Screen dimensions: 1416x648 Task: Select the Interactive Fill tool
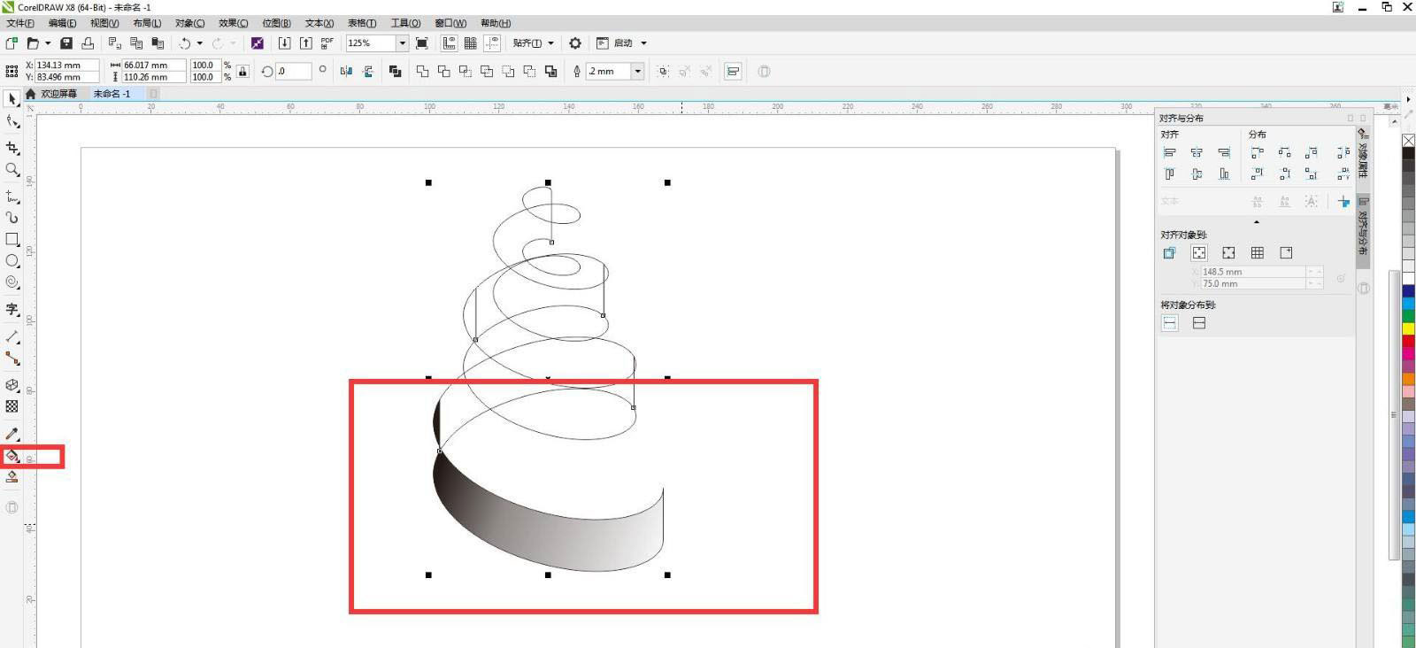(12, 456)
